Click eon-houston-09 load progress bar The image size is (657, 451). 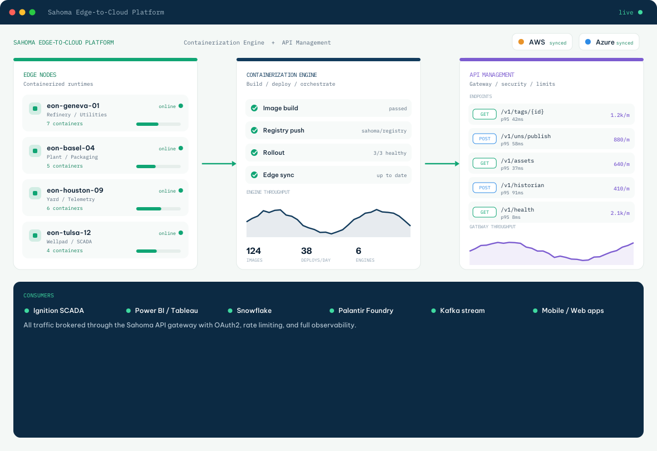point(158,209)
